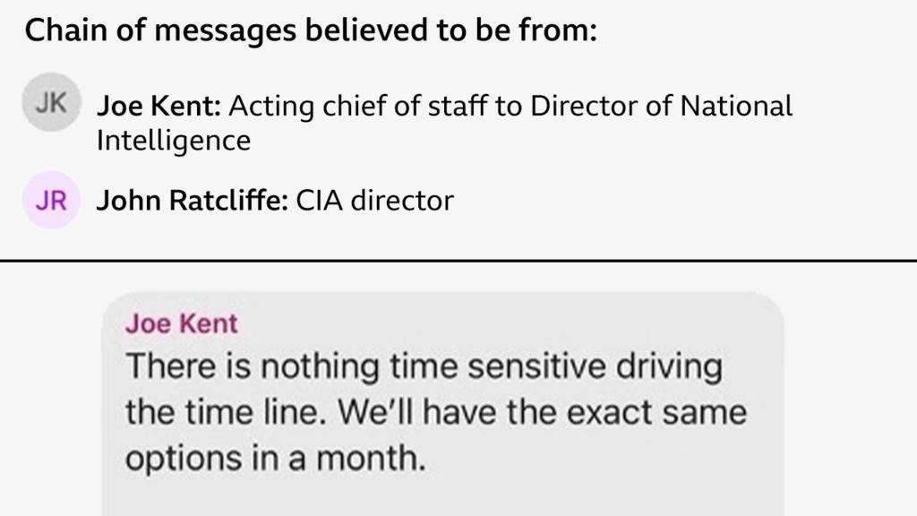Click the purple JR avatar circle

click(51, 200)
